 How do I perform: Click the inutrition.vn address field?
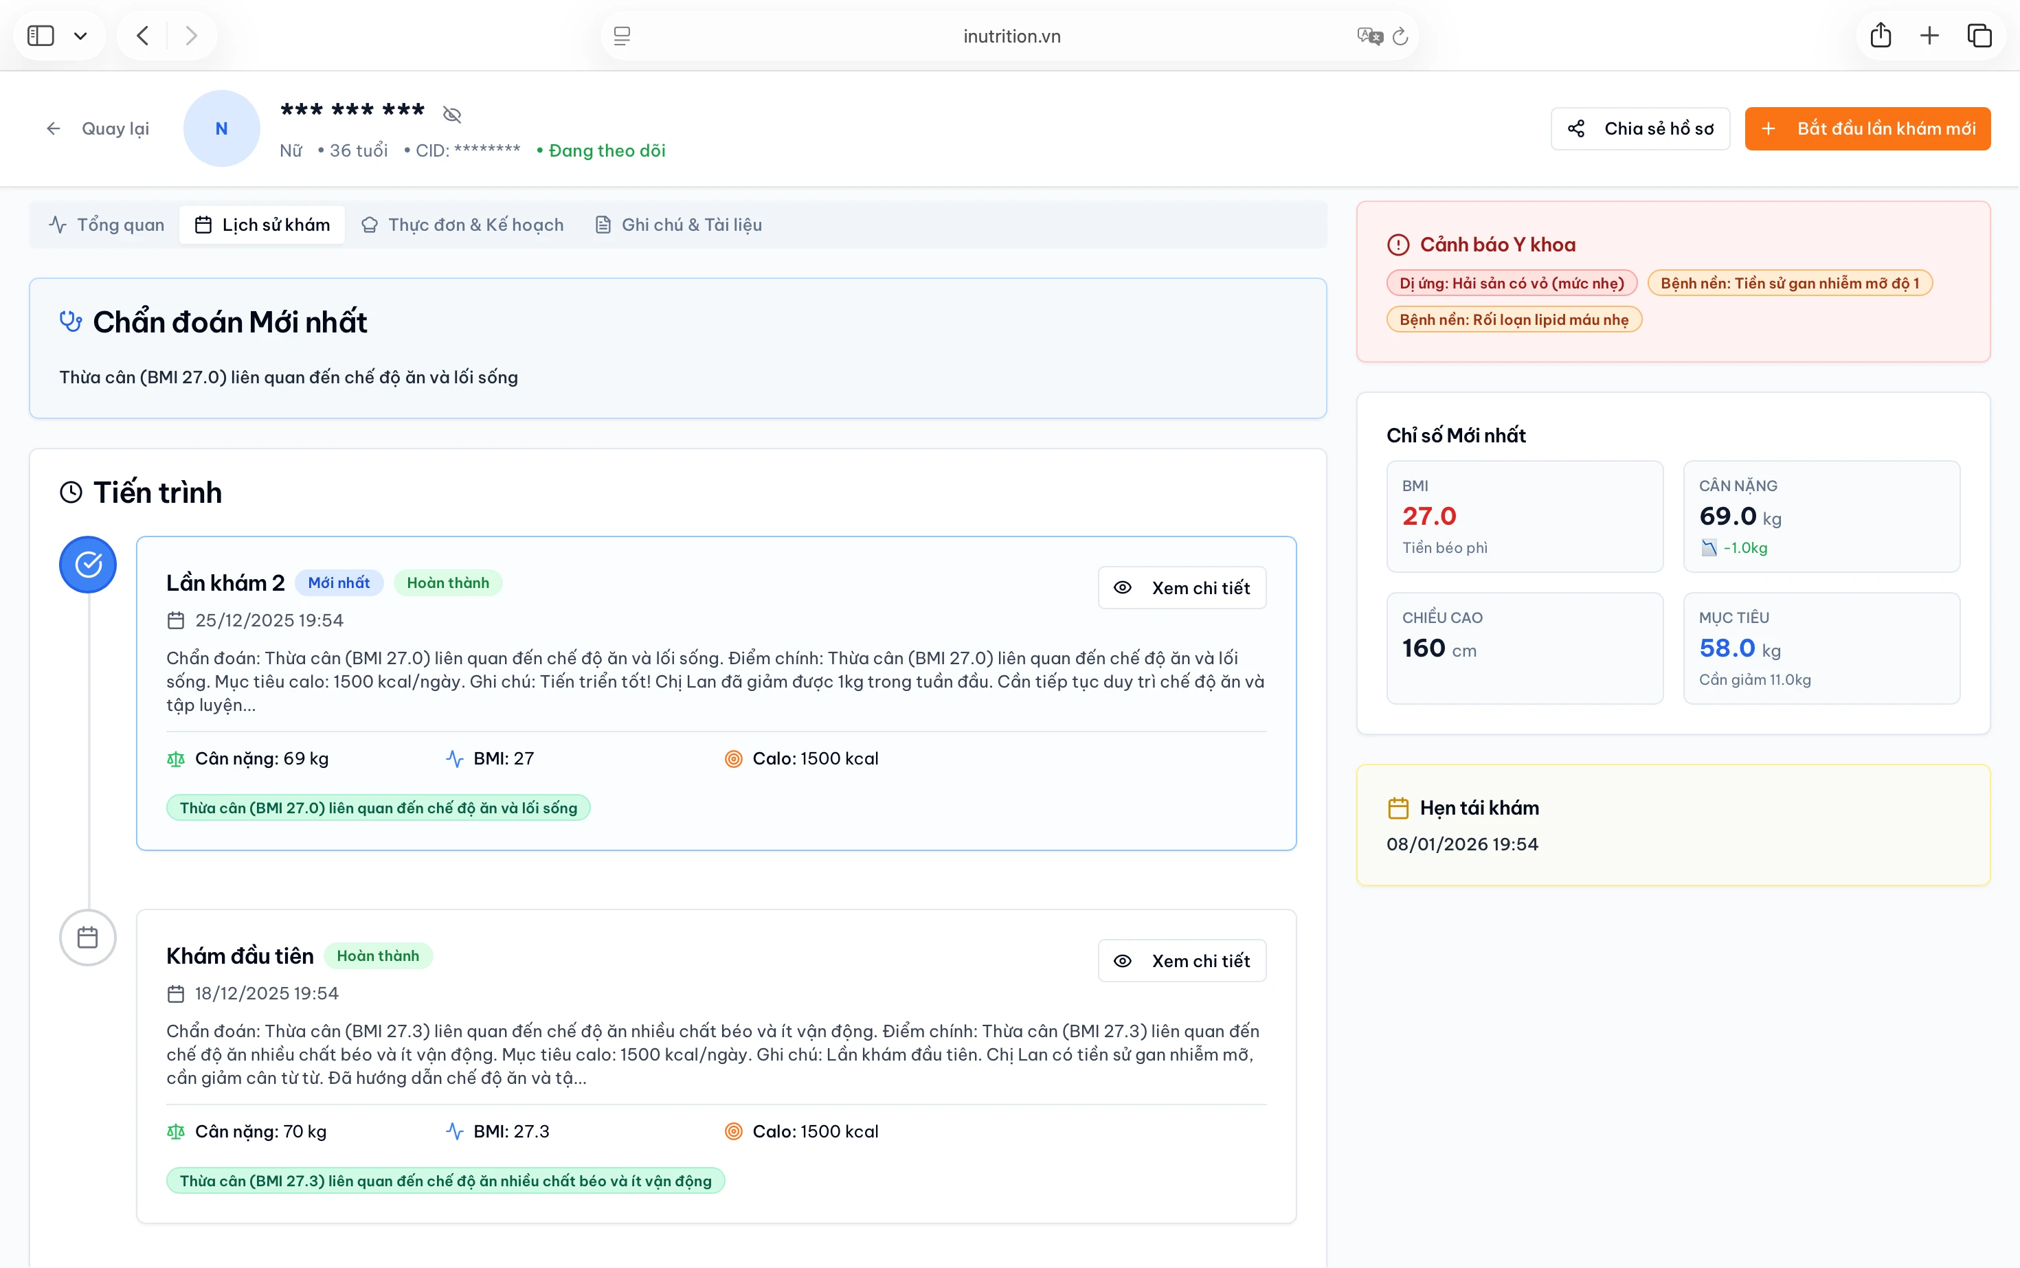[x=1011, y=36]
